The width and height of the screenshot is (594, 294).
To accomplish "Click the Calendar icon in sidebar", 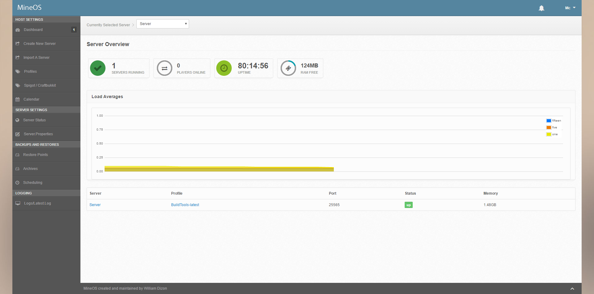I will click(x=18, y=99).
